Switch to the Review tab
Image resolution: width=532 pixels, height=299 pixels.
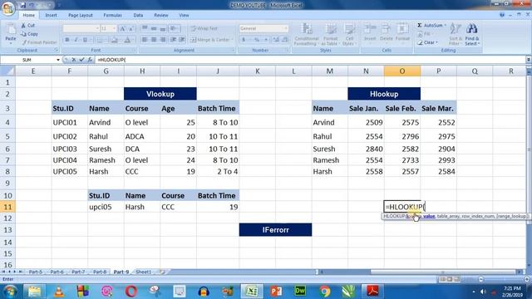click(160, 15)
